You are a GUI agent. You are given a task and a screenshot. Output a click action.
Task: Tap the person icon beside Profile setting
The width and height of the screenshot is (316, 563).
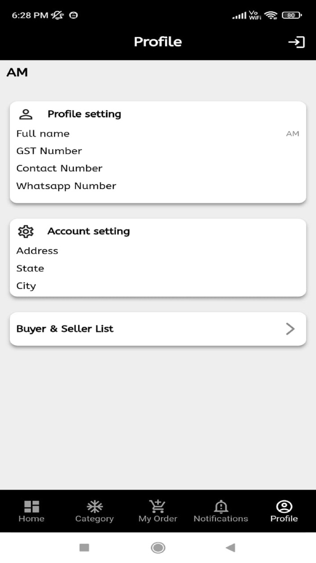[x=26, y=114]
